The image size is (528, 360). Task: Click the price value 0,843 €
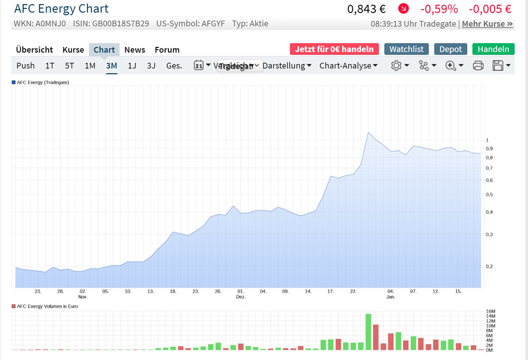pos(366,9)
